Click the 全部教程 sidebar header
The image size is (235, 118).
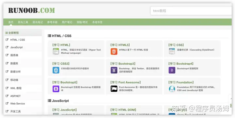tap(23, 33)
